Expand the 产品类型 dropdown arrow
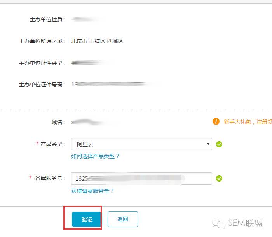Viewport: 272px width, 237px height. pyautogui.click(x=208, y=144)
